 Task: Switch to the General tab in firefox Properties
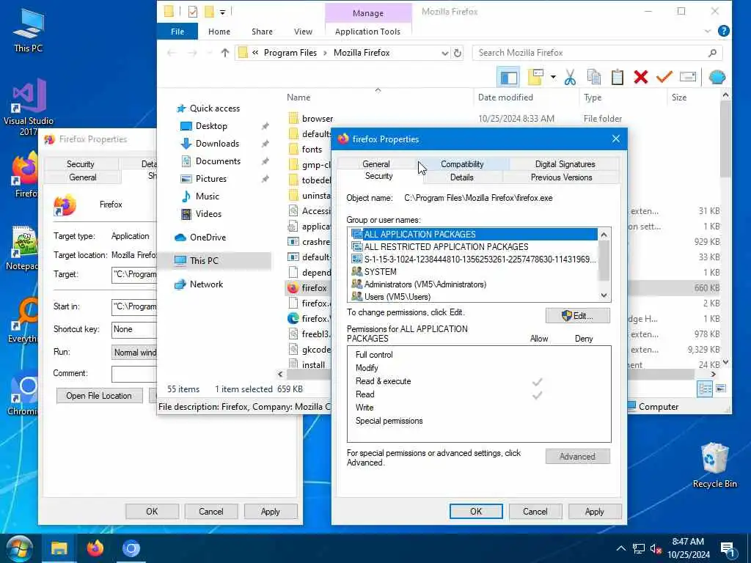(x=376, y=163)
